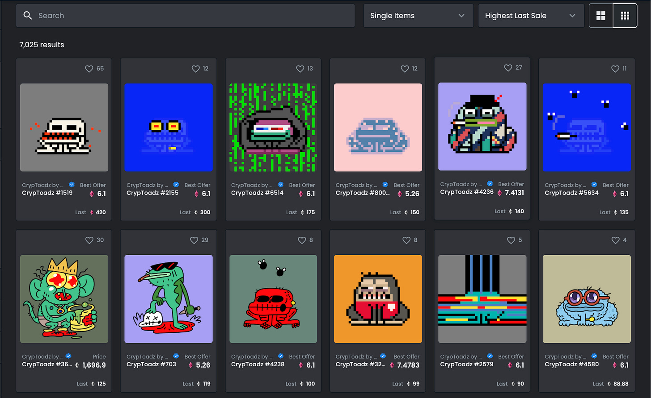The height and width of the screenshot is (398, 651).
Task: Open the red skull toad #4238 image
Action: pos(273,299)
